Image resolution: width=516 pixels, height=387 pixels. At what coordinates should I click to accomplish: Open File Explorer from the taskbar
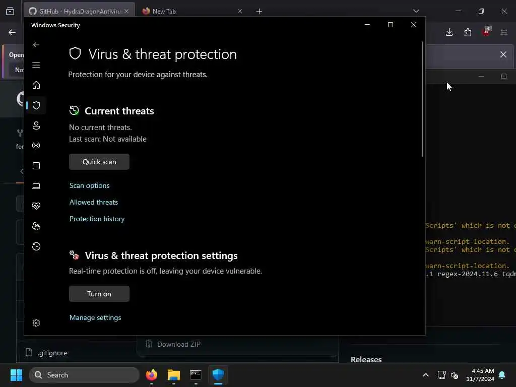click(x=174, y=375)
